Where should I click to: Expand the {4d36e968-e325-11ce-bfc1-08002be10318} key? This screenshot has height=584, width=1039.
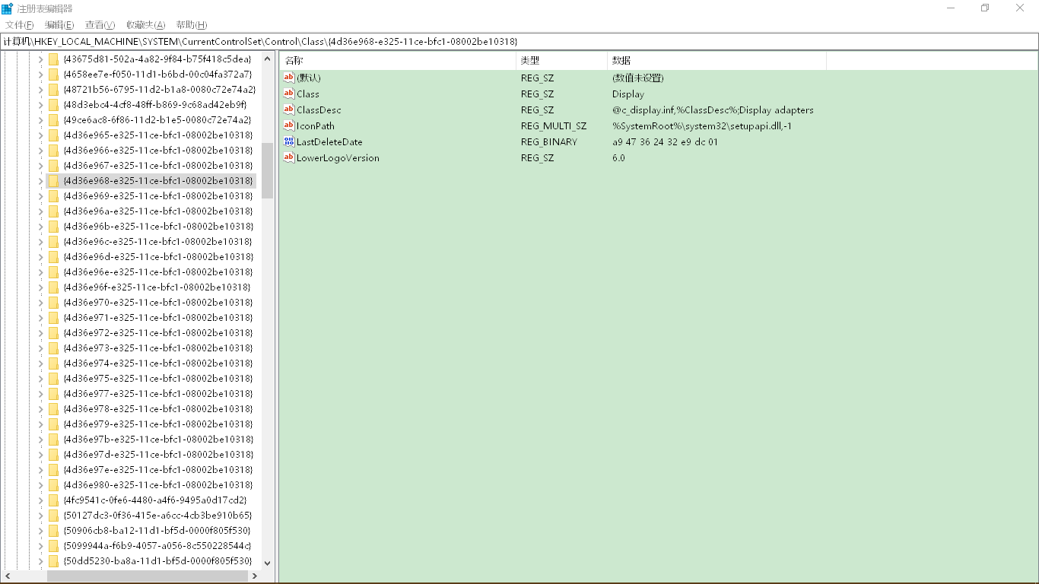click(40, 181)
